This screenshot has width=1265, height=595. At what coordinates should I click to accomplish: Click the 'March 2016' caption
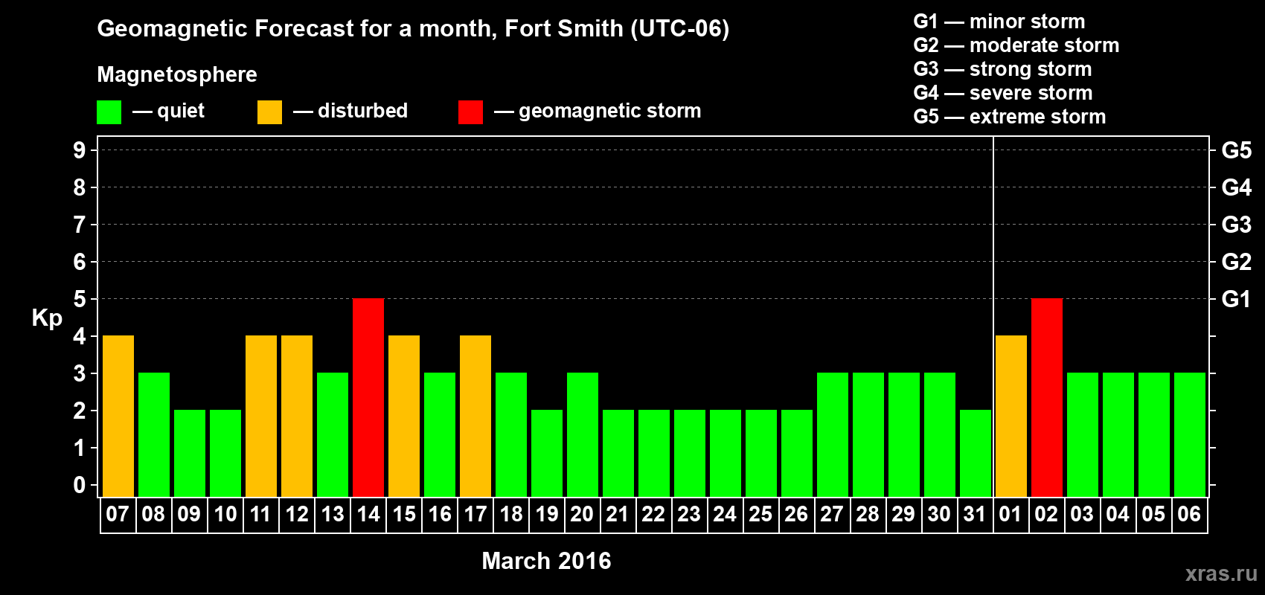546,561
